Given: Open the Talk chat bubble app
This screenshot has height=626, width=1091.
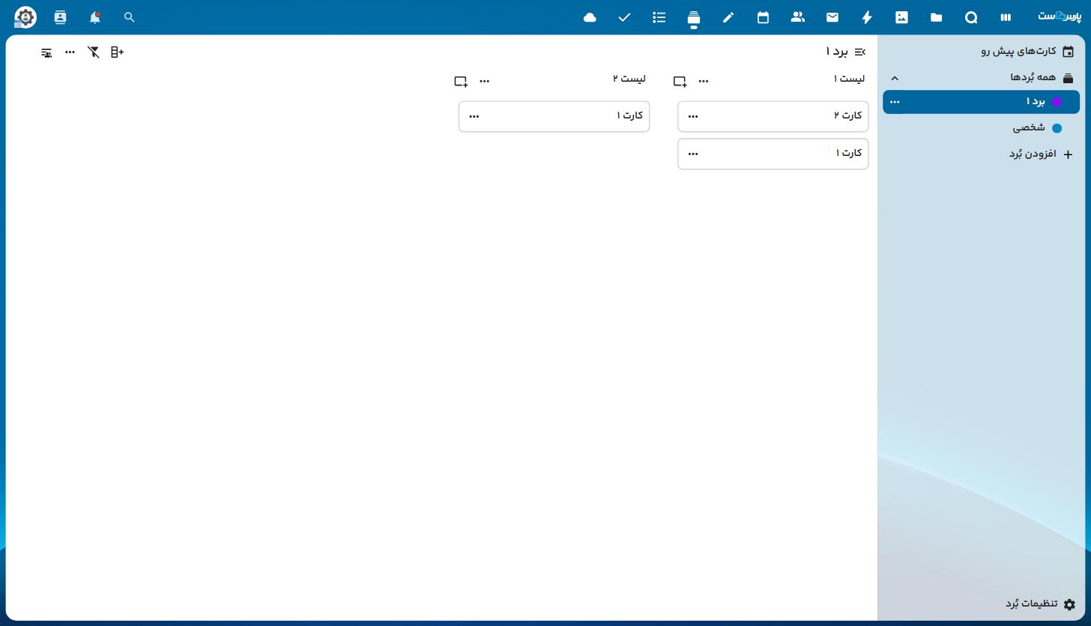Looking at the screenshot, I should (971, 17).
